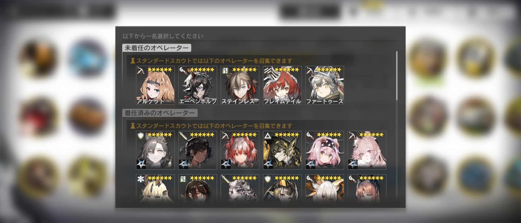Open 未着任のオペレーター section header
Screen dimensions: 521x223
coord(157,48)
